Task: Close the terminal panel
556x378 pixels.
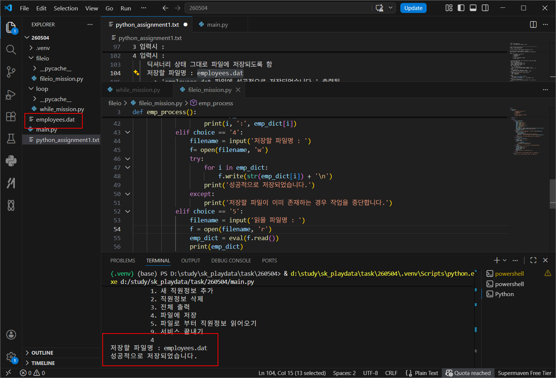Action: 545,260
